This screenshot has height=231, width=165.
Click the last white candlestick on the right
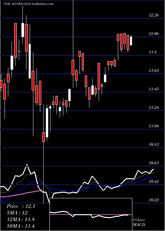click(131, 41)
